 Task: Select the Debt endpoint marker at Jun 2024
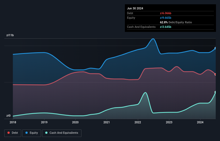[215, 74]
